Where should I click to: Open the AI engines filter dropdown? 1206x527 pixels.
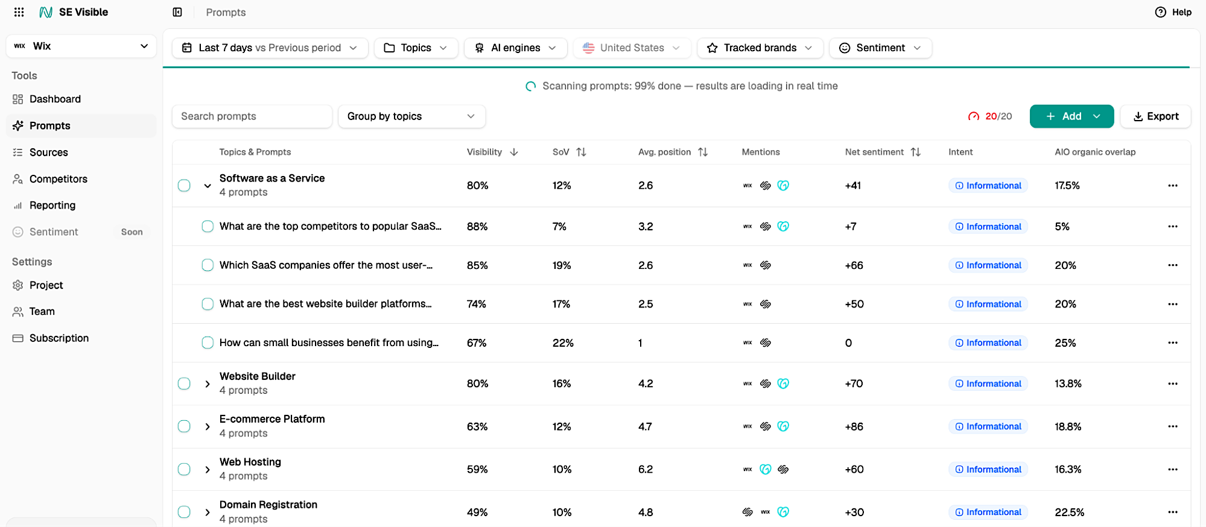click(516, 48)
